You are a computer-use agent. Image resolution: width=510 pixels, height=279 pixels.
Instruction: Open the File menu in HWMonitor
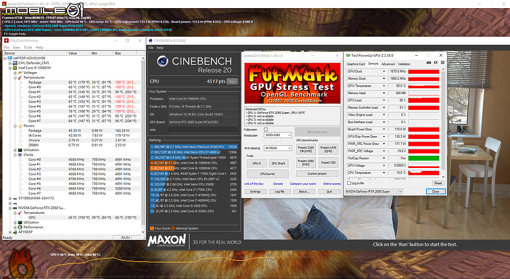[x=6, y=48]
